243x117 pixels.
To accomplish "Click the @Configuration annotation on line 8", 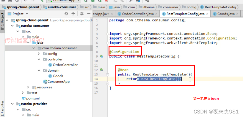I will coord(124,52).
